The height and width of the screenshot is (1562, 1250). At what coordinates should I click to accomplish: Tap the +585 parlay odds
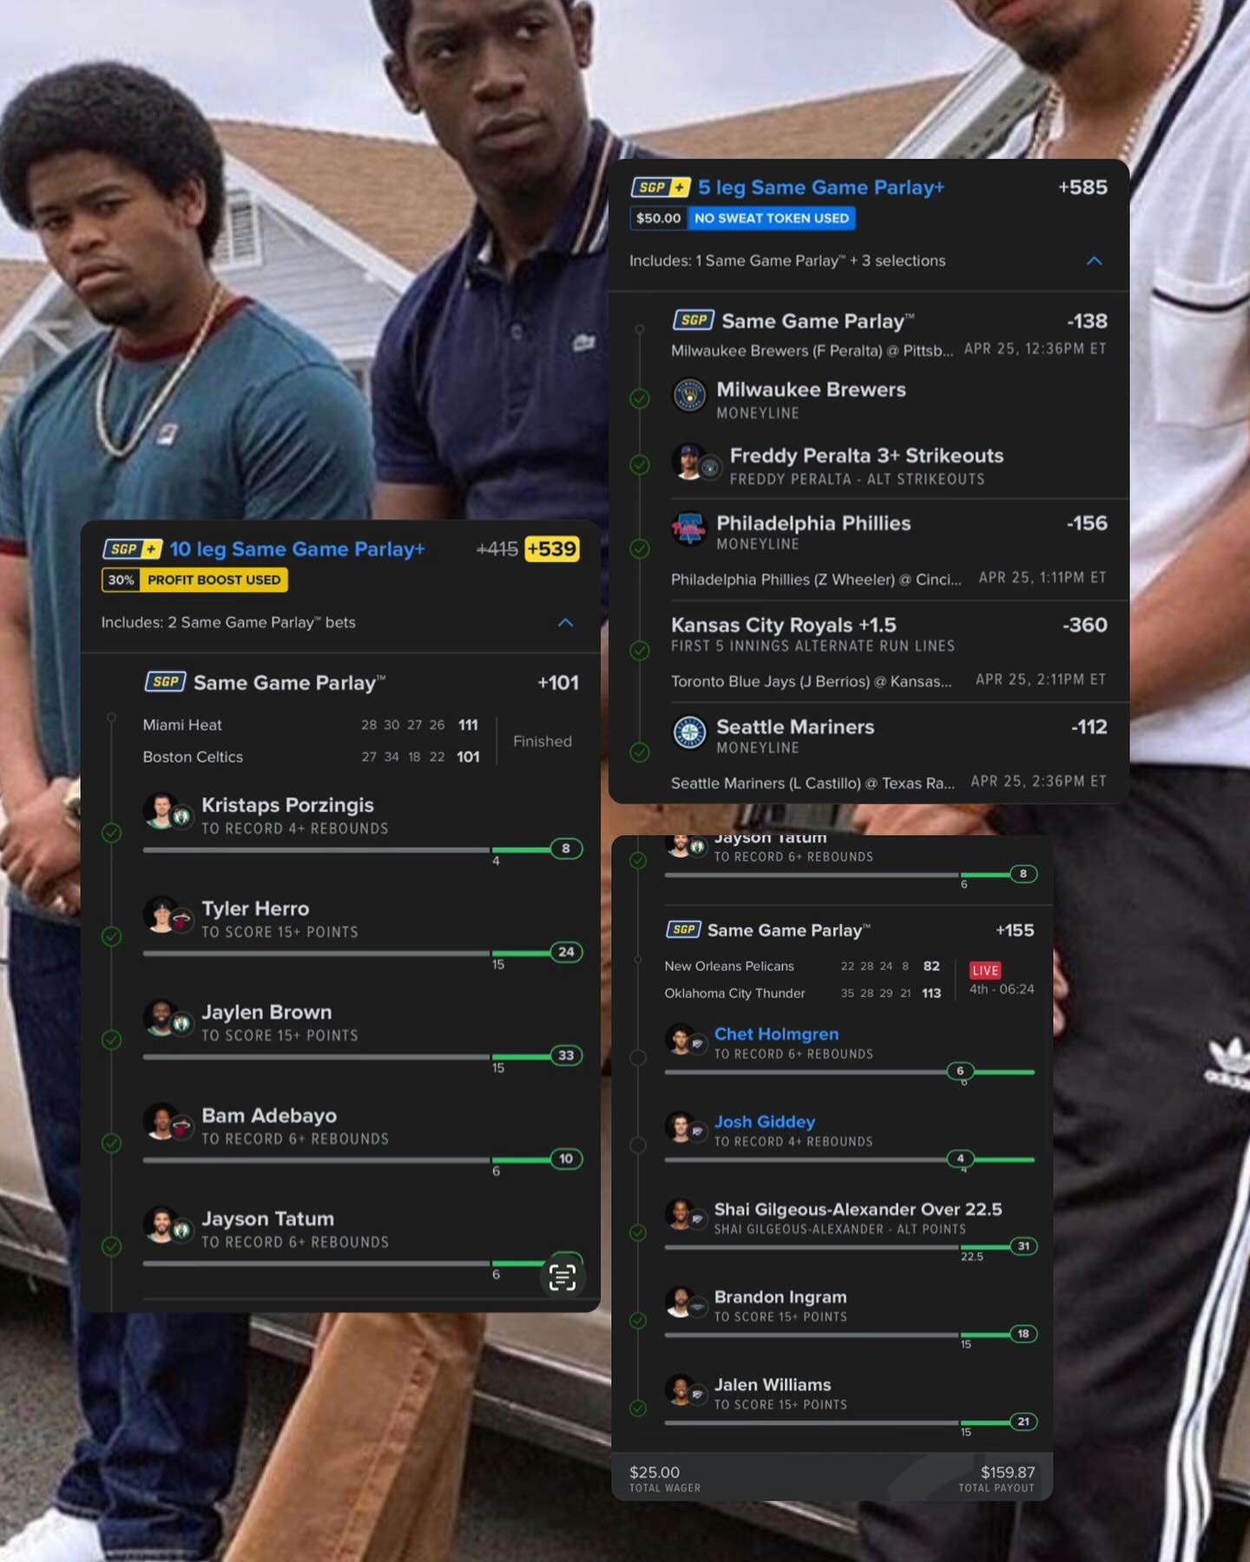(1082, 187)
